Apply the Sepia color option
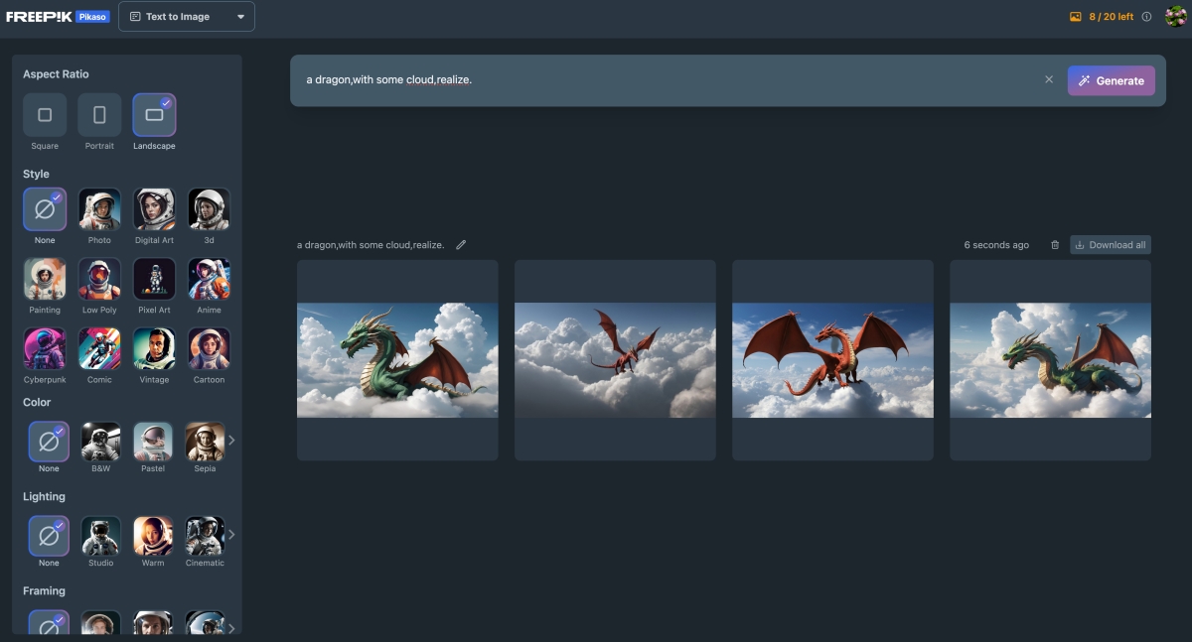 [205, 442]
